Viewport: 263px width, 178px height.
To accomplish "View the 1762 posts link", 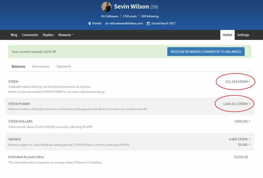I will point(130,16).
